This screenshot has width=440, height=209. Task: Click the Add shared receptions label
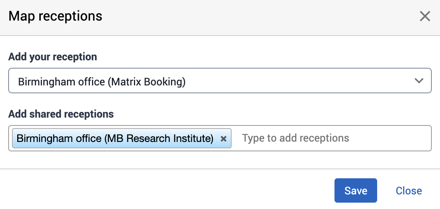(x=61, y=114)
